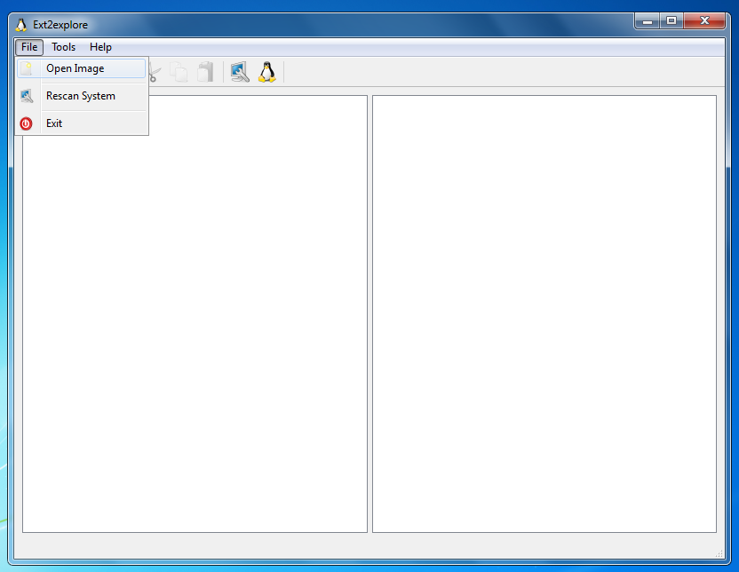739x572 pixels.
Task: Click the grayed-out Paste clipboard toolbar icon
Action: 205,72
